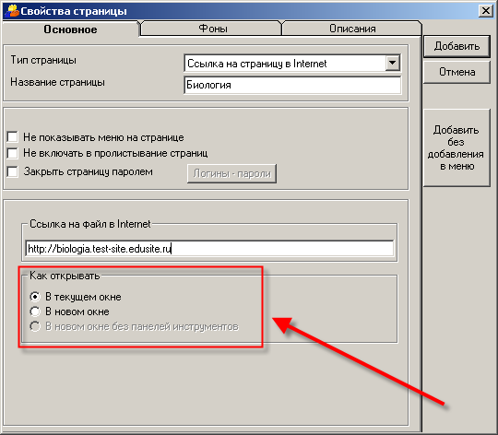Click the Логины - пароли button
498x435 pixels.
tap(231, 173)
